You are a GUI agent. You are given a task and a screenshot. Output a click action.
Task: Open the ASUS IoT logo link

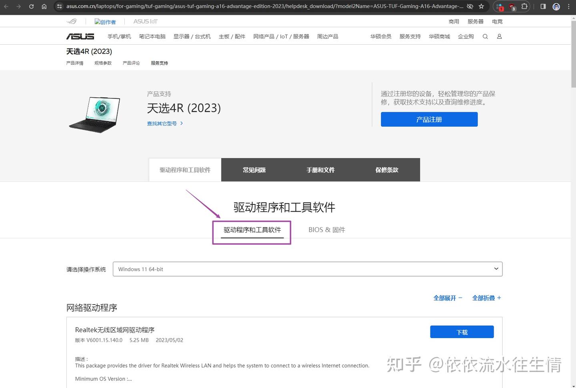tap(145, 21)
